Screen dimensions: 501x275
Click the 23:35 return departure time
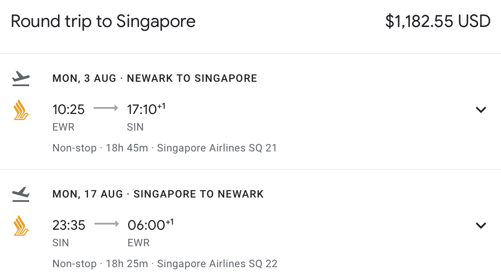[69, 225]
